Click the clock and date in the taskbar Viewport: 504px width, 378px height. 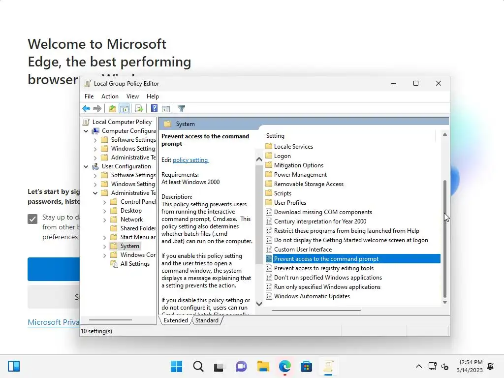(x=470, y=366)
